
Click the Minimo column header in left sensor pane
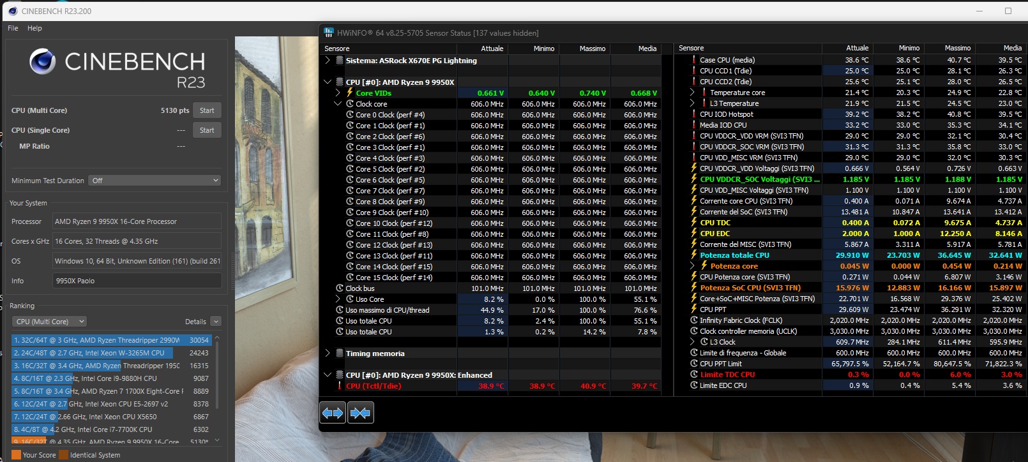click(544, 48)
